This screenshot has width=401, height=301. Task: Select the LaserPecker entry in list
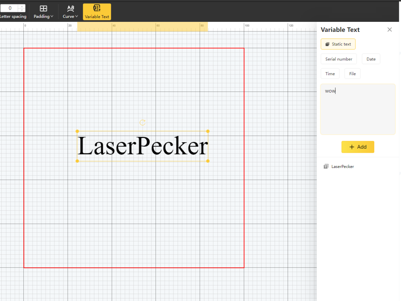pyautogui.click(x=358, y=166)
